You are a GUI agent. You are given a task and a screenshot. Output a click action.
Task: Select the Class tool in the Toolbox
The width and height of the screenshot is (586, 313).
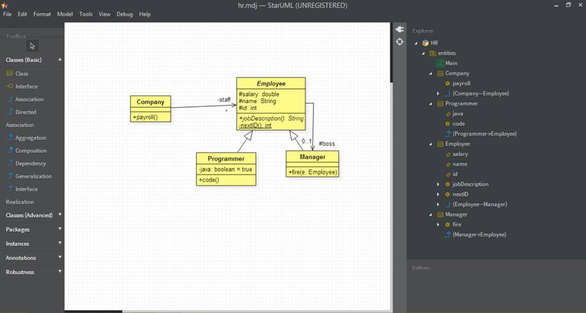tap(21, 74)
